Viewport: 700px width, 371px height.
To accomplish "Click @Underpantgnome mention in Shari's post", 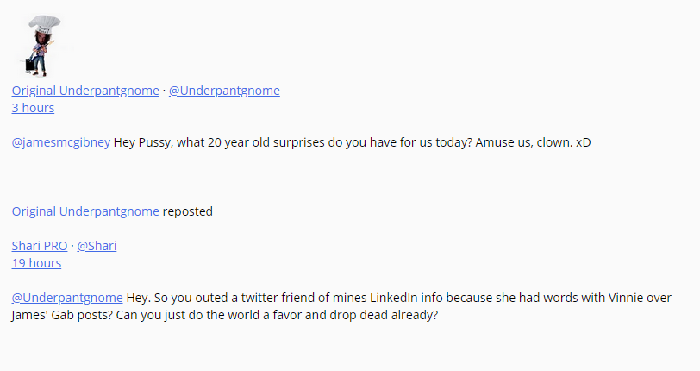I will (67, 298).
